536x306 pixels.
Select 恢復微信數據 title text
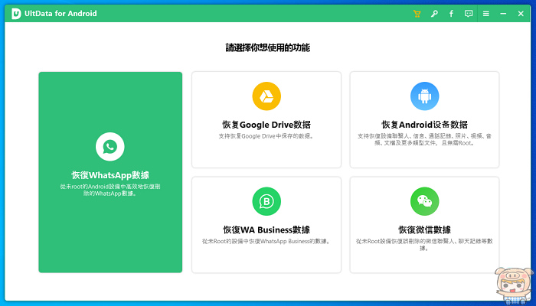tap(424, 229)
